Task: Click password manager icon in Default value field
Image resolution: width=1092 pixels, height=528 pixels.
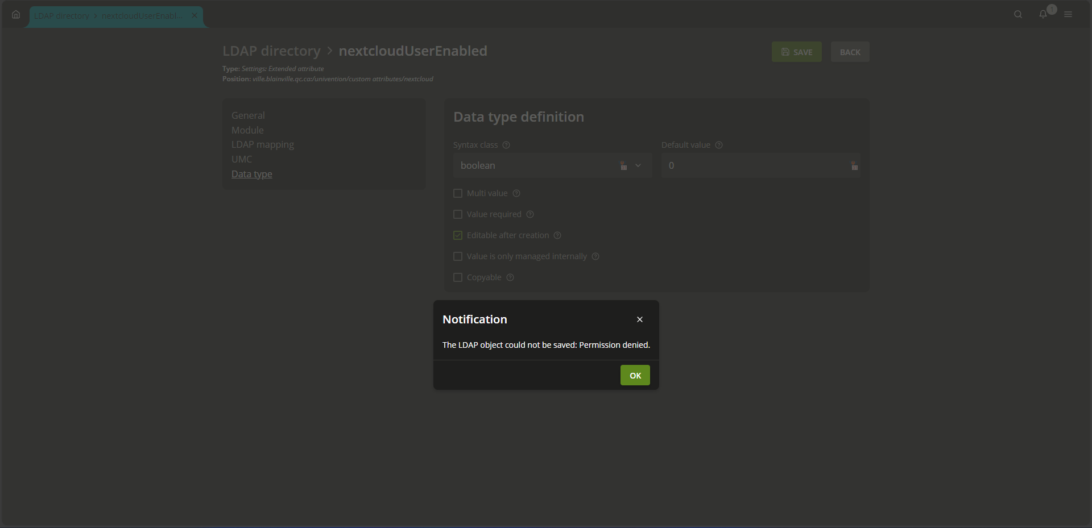Action: click(854, 165)
